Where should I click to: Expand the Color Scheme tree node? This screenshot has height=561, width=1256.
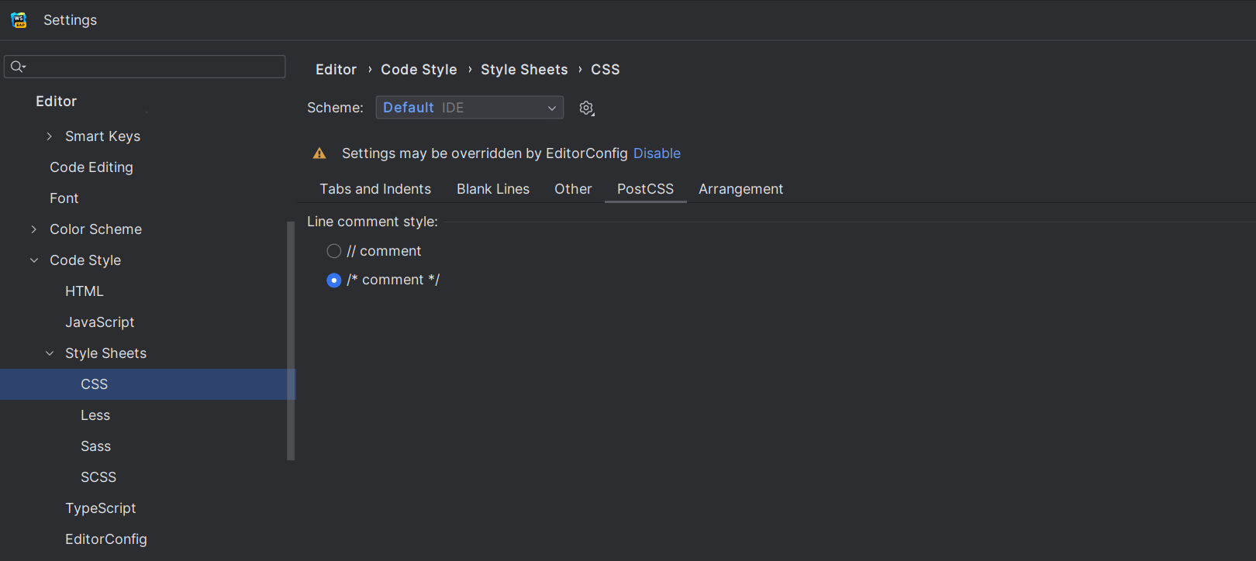pos(34,229)
